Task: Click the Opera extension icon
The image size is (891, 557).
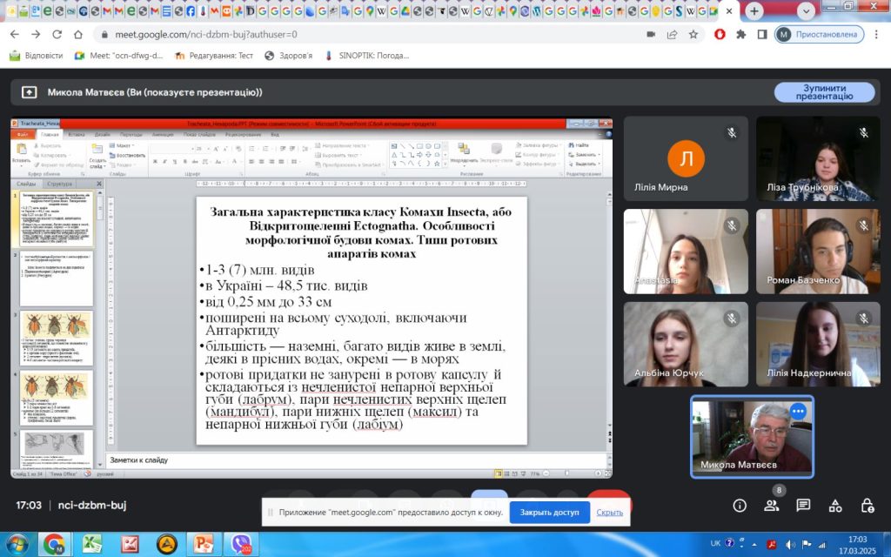Action: [x=720, y=34]
